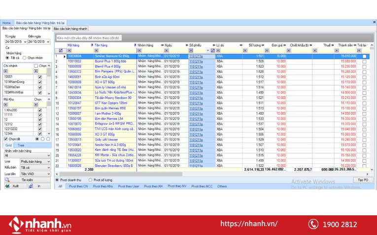Switch to Pivot theo Kho tab
Image resolution: width=377 pixels, height=235 pixels.
click(102, 187)
